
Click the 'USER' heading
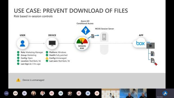pyautogui.click(x=23, y=35)
